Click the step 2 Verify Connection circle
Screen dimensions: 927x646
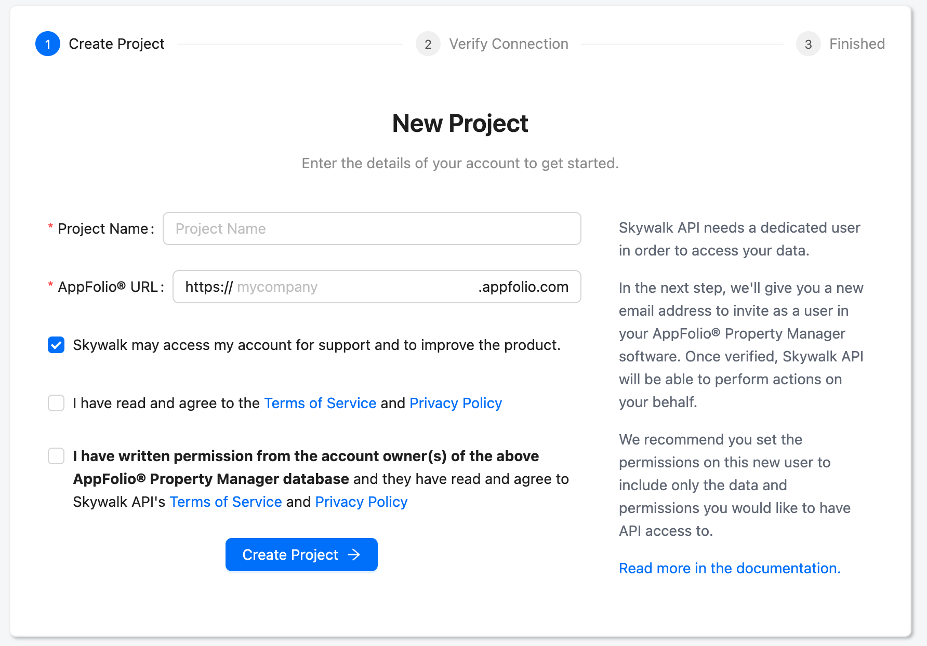(428, 44)
